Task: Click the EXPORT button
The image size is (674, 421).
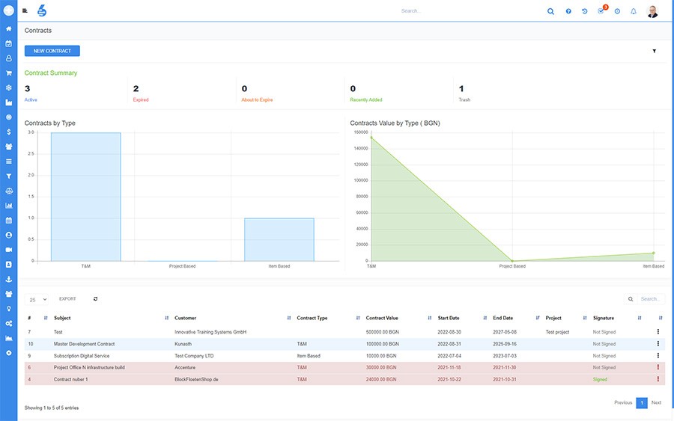Action: (x=67, y=298)
